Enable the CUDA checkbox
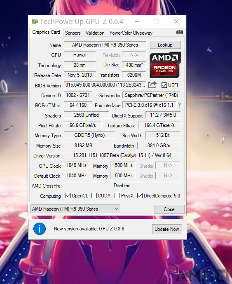This screenshot has width=232, height=284. [x=94, y=196]
